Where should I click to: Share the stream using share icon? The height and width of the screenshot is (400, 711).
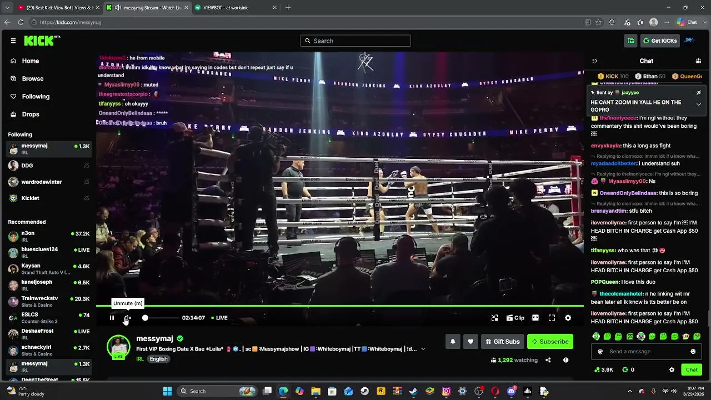point(548,360)
